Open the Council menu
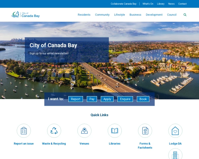 coord(172,15)
